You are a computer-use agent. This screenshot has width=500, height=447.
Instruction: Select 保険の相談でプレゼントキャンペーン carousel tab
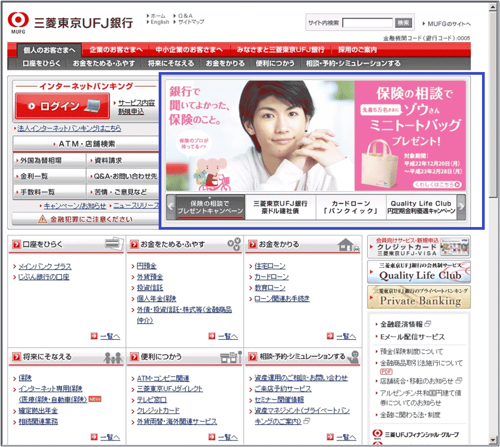[210, 207]
